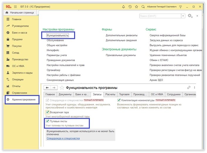Viewport: 207px width, 153px height.
Task: Open the main hamburger menu icon
Action: [15, 6]
